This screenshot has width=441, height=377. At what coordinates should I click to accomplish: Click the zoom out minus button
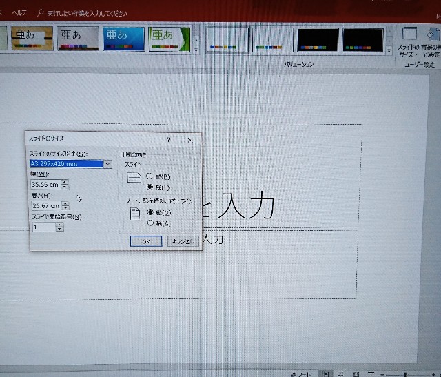382,374
